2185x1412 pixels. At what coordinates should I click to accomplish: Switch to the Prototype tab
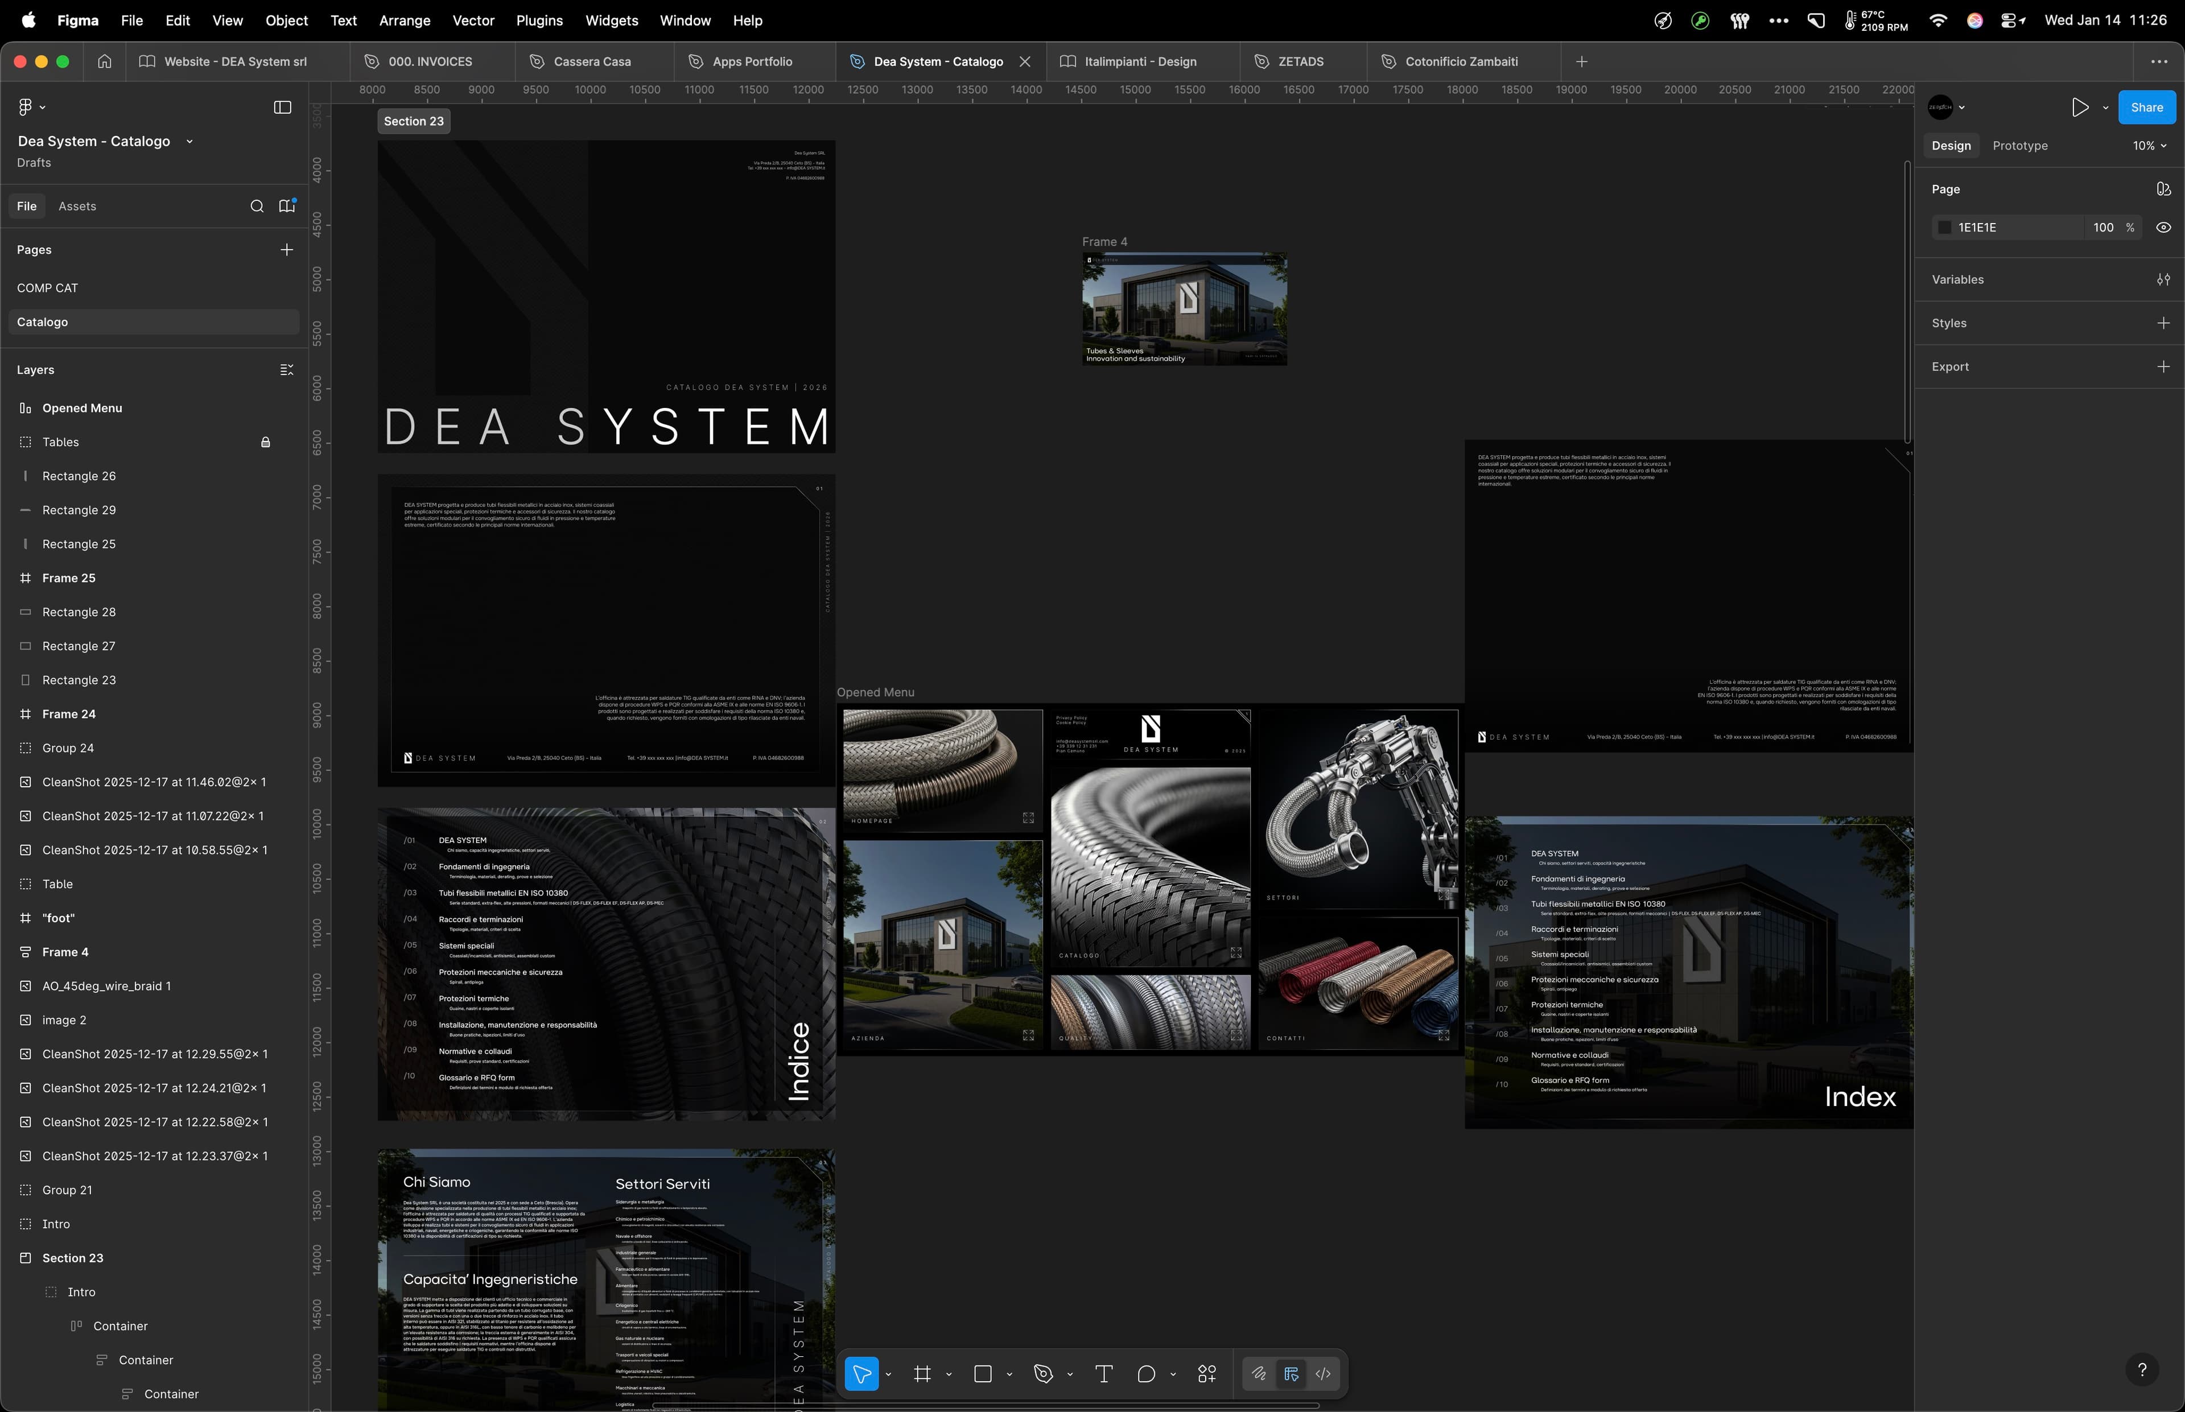[x=2020, y=146]
